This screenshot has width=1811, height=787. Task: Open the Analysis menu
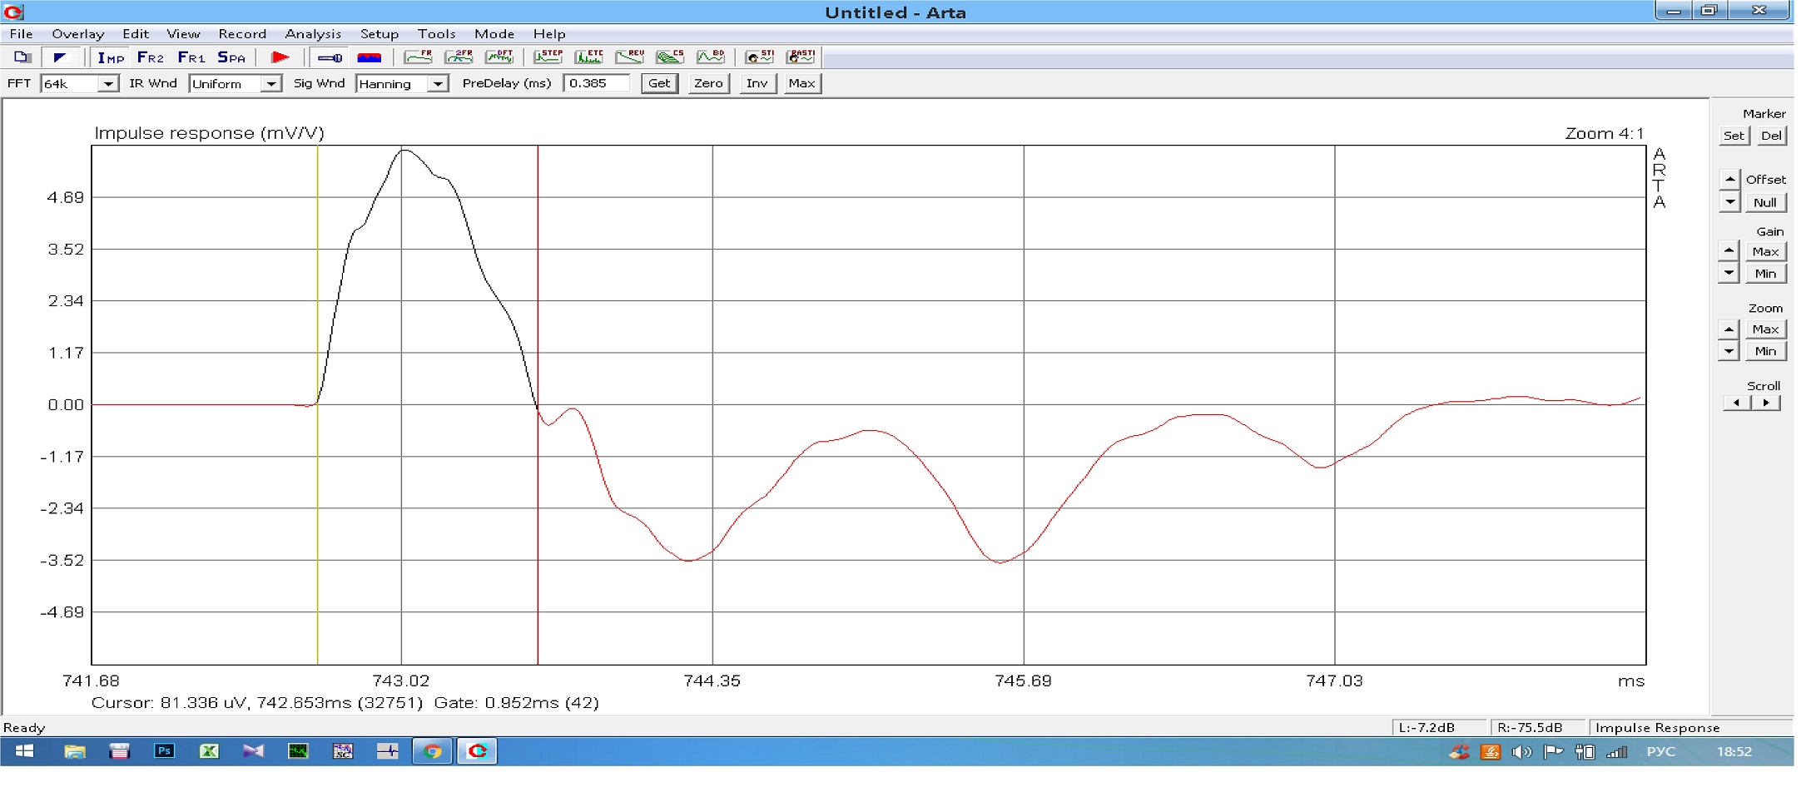click(x=313, y=34)
